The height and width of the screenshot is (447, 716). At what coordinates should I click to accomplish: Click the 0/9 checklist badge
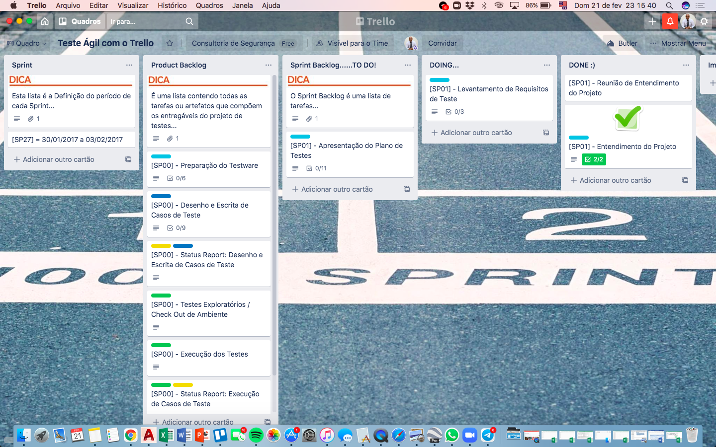(177, 228)
